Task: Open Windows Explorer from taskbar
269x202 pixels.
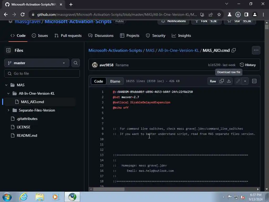Action: 40,197
